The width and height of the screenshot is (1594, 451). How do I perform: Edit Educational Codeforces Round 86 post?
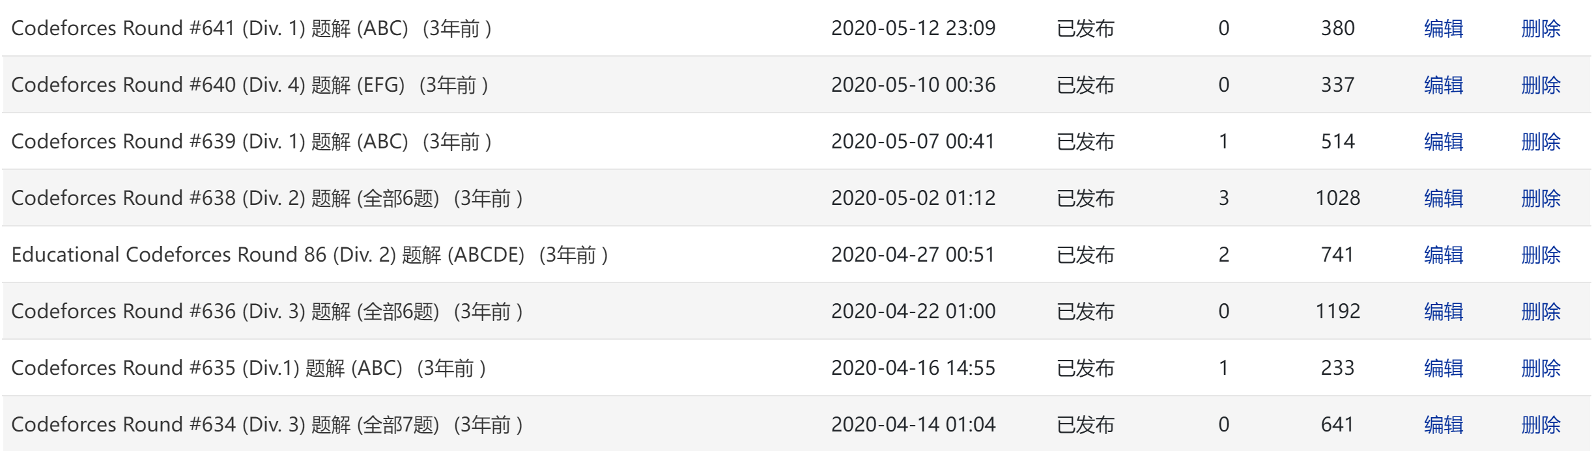tap(1443, 255)
